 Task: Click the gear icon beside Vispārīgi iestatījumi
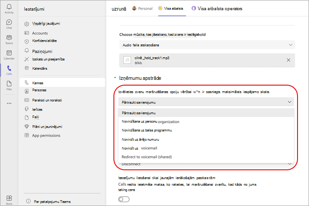coord(26,24)
